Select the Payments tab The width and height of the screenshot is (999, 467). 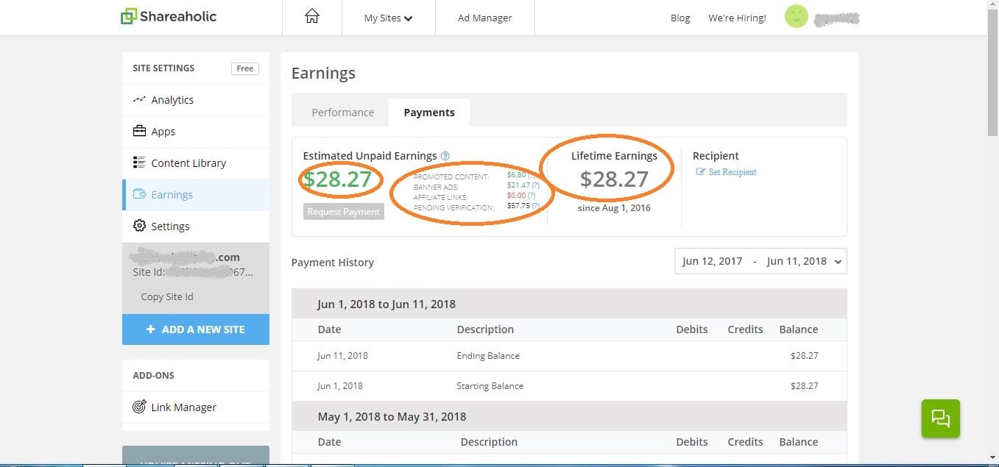(428, 113)
